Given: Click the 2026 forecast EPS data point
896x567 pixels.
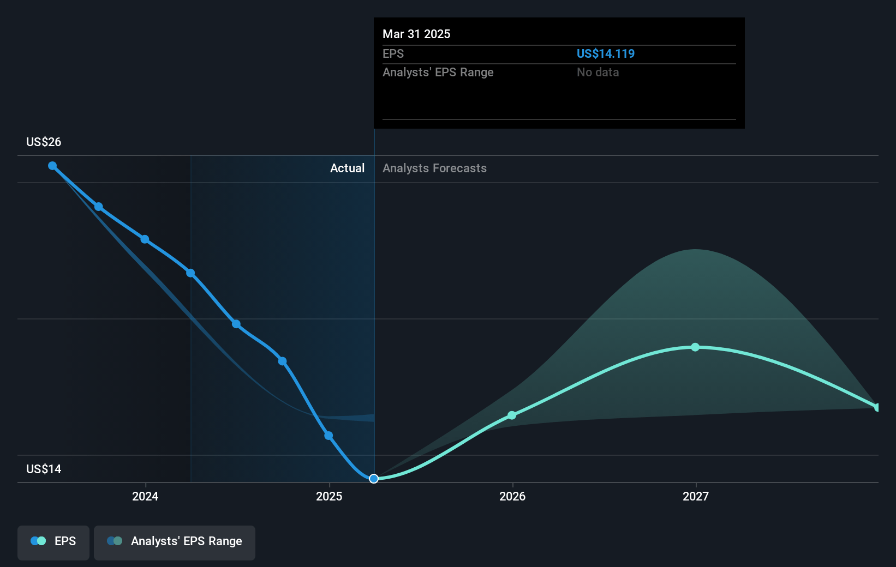Looking at the screenshot, I should (512, 415).
